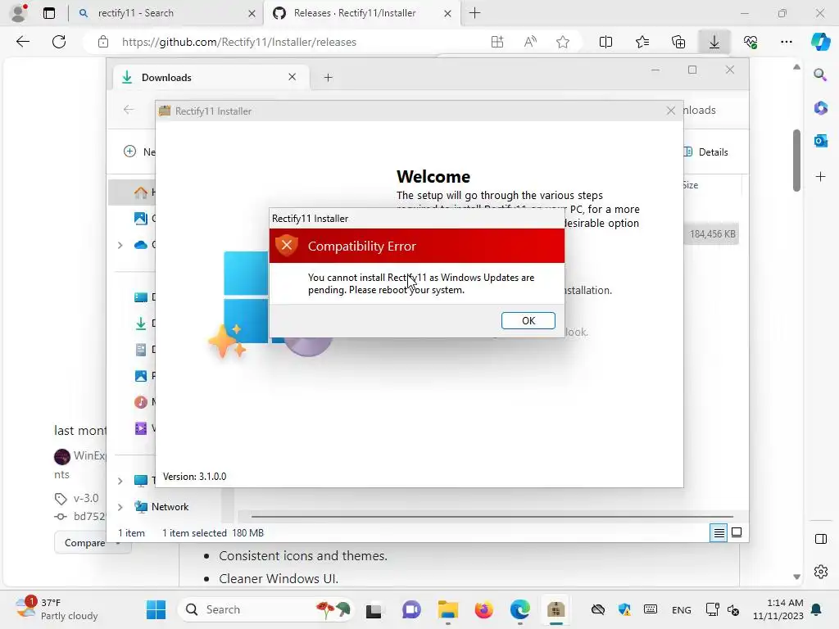Click OK in the Compatibility Error dialog
The height and width of the screenshot is (629, 839).
(x=528, y=320)
